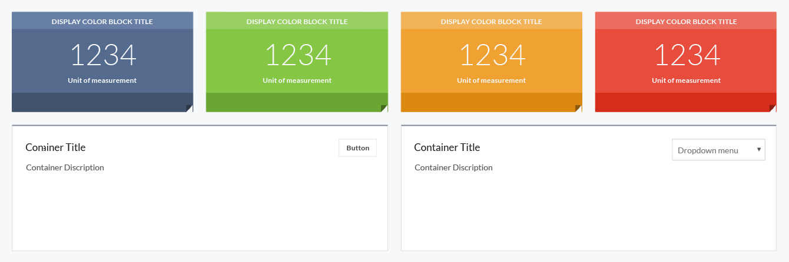Select the 1234 value in the blue block
The width and height of the screenshot is (789, 262).
[x=103, y=56]
